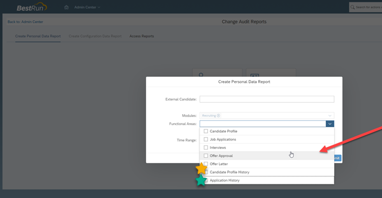Image resolution: width=382 pixels, height=198 pixels.
Task: Click the Change Audit Reports title
Action: 244,22
